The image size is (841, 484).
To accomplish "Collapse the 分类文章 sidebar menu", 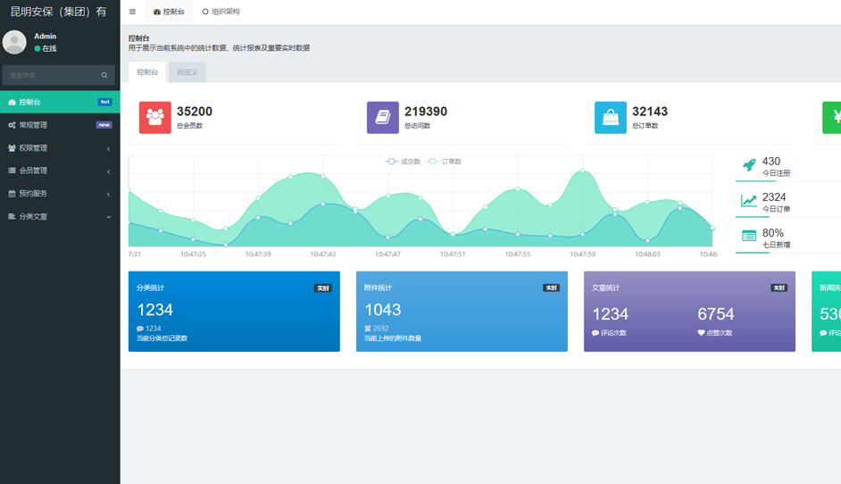I will [x=59, y=217].
